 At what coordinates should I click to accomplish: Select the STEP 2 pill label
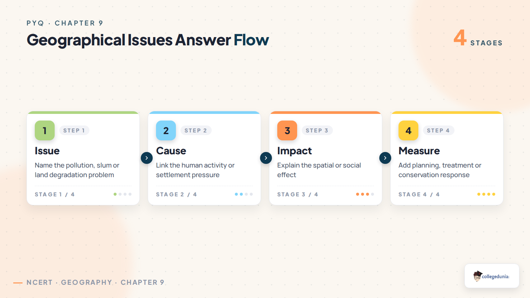click(x=196, y=130)
